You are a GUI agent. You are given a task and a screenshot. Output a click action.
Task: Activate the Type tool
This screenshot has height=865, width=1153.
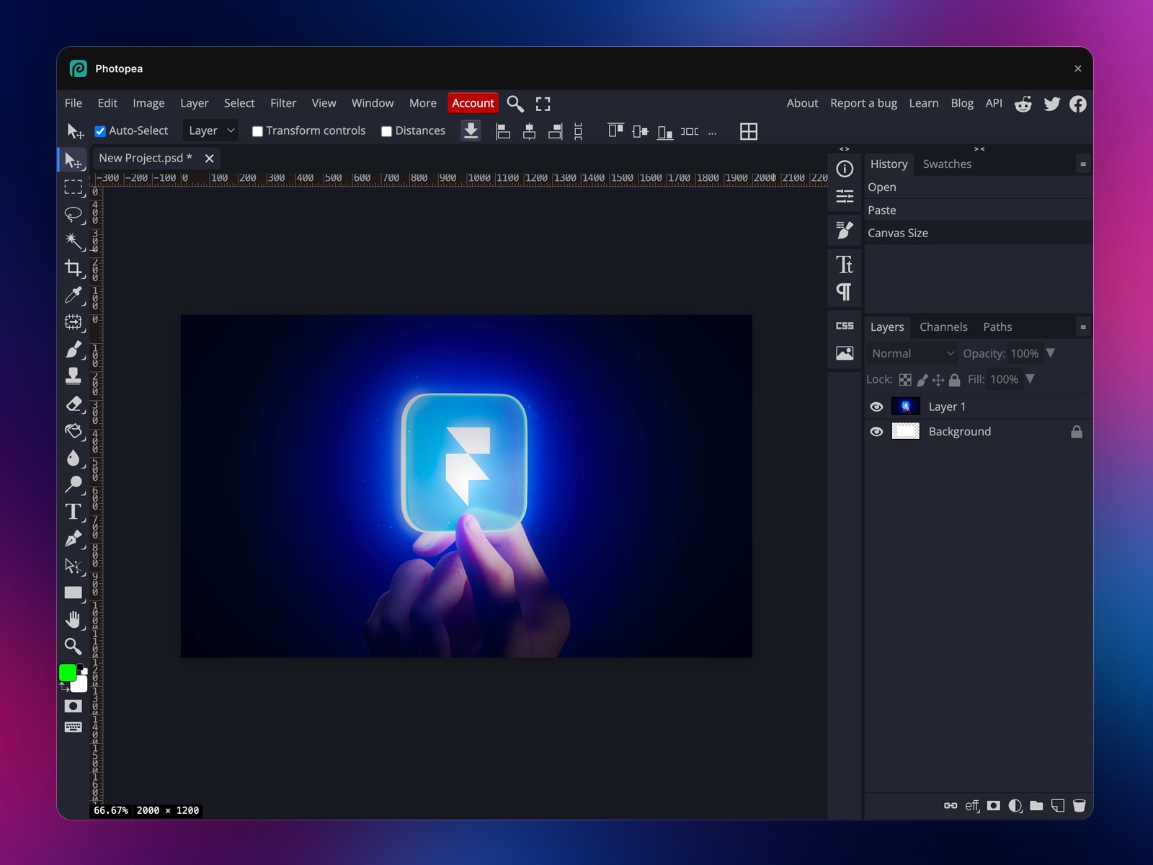coord(74,513)
